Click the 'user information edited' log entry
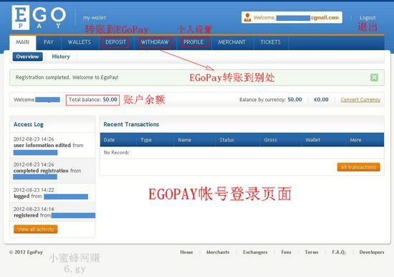Viewport: 394px width, 277px height. [52, 146]
